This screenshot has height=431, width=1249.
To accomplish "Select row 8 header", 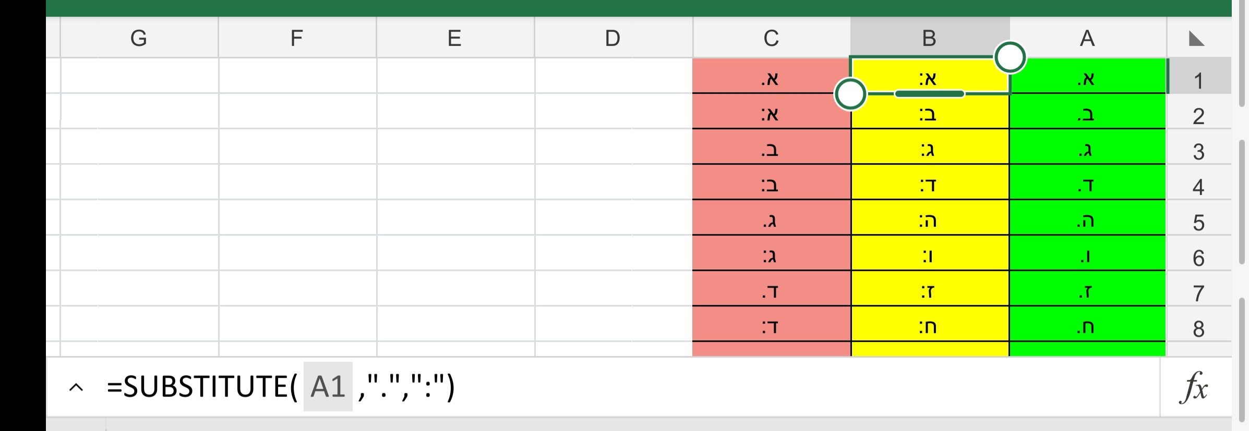I will pos(1199,328).
